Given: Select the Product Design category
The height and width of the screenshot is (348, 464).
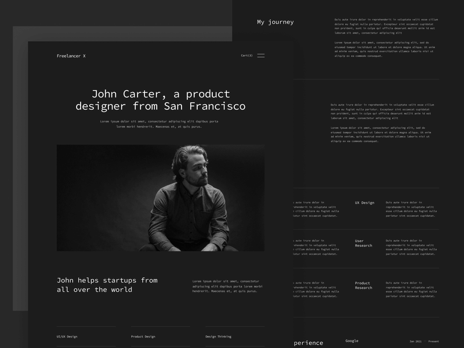Looking at the screenshot, I should pos(143,335).
